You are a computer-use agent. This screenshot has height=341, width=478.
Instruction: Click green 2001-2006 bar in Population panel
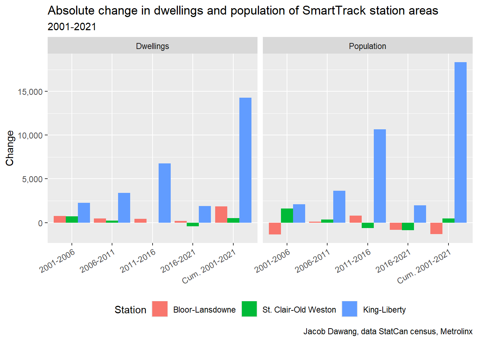[x=287, y=216]
